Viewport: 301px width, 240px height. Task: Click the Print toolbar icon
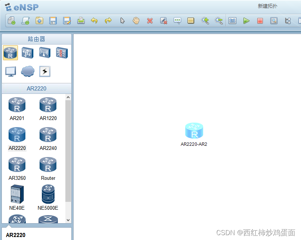tap(81, 20)
